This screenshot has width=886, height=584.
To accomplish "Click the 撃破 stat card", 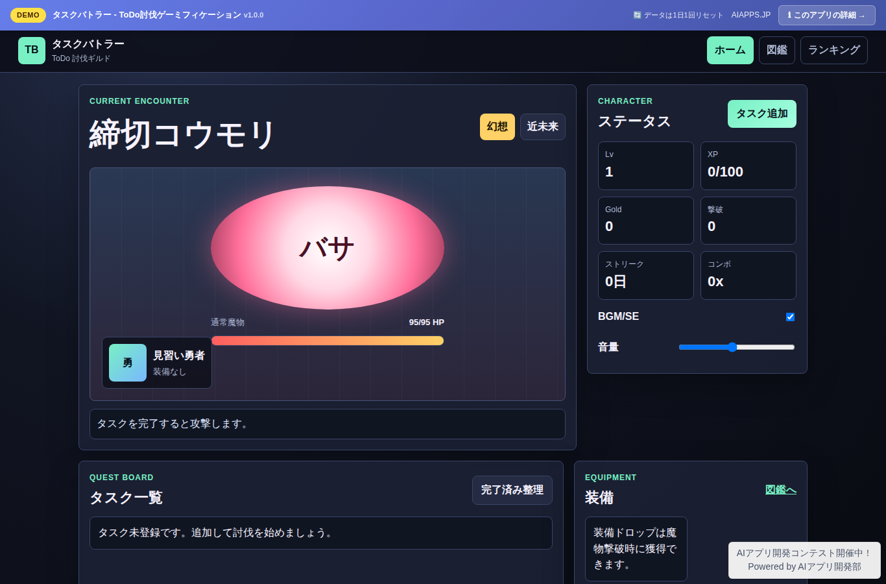I will click(x=748, y=221).
